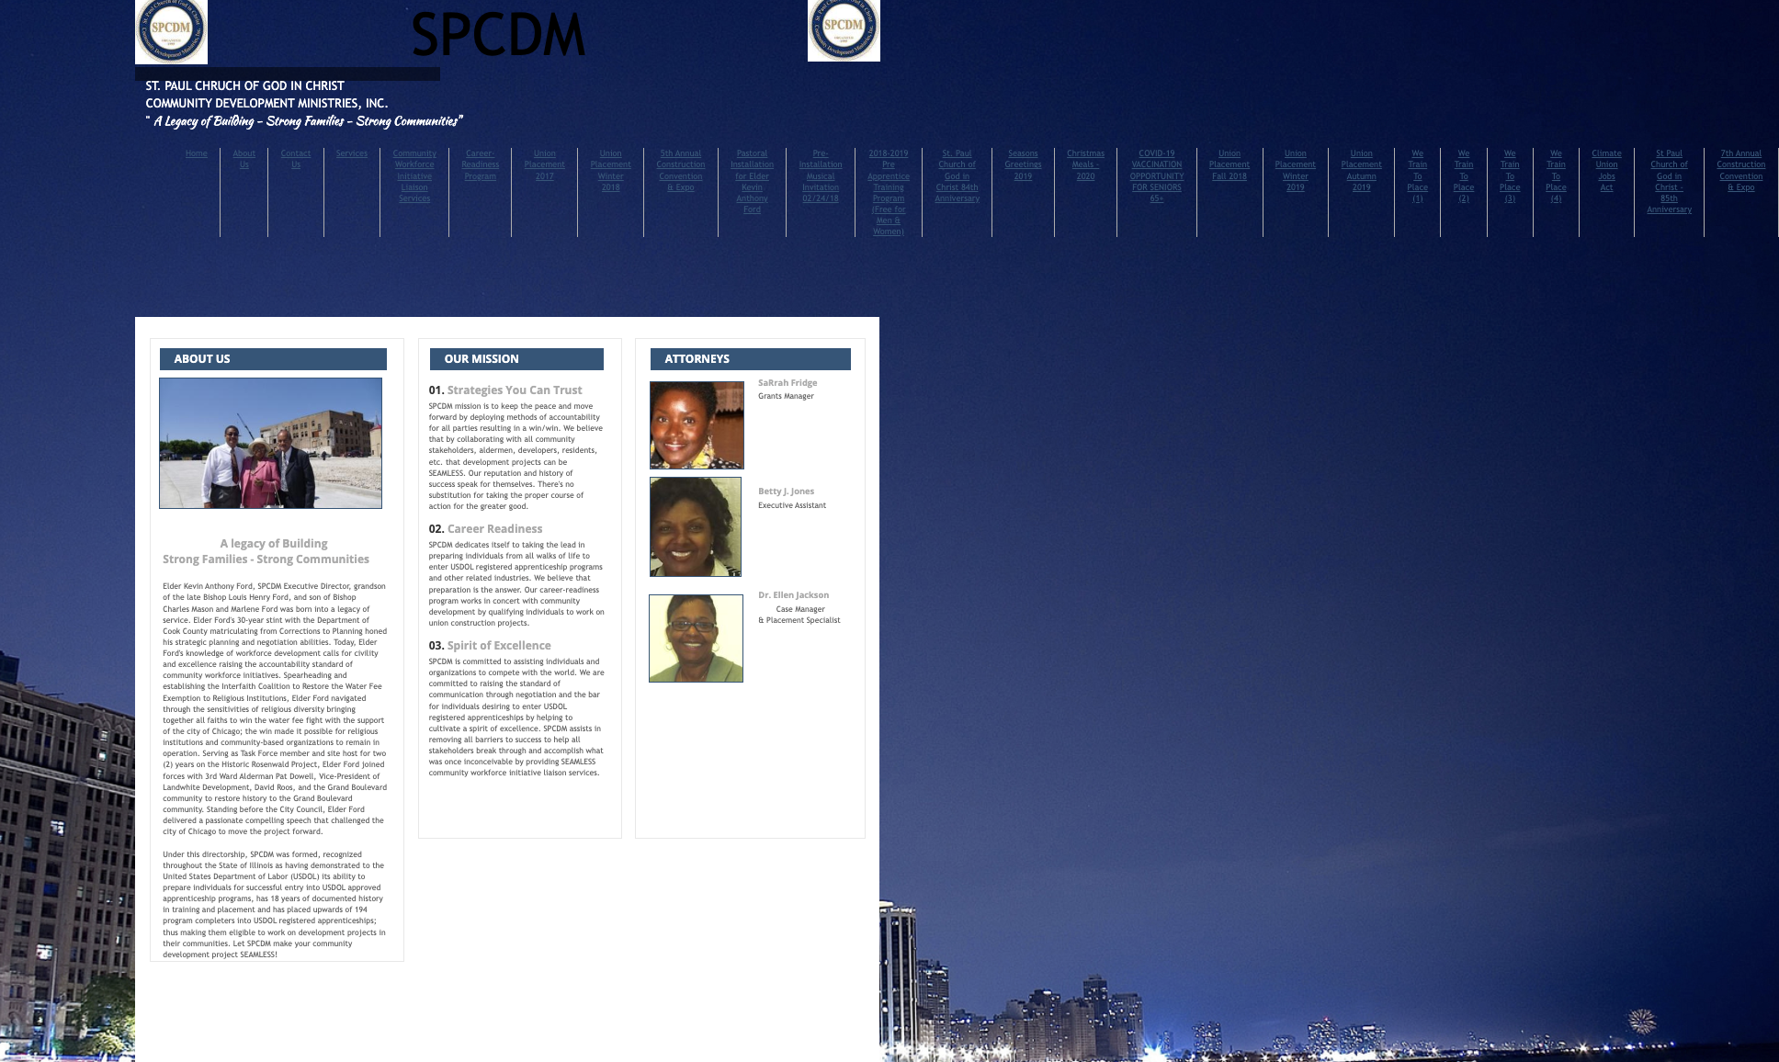Click '03. Spirit of Excellence' heading

point(490,646)
